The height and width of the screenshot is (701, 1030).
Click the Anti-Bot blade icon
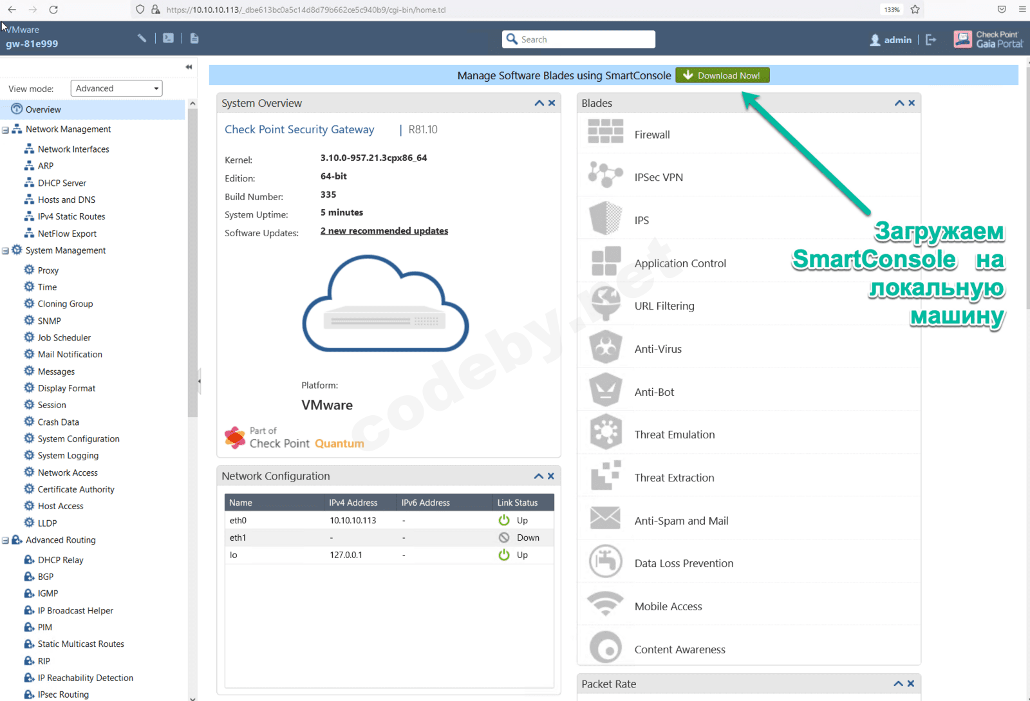(605, 391)
